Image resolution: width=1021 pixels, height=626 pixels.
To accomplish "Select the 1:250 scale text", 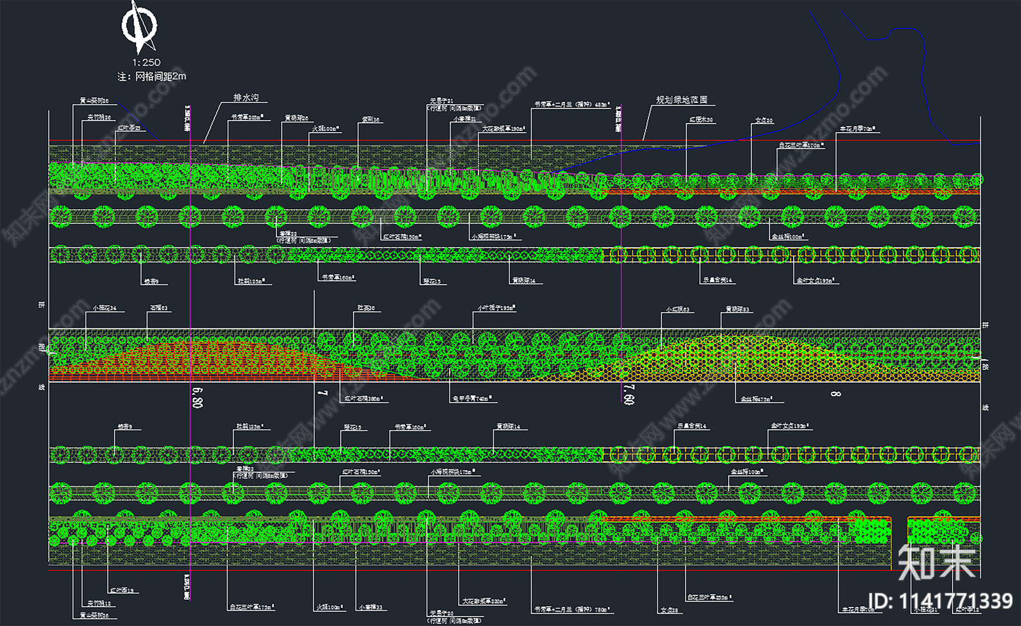I will pyautogui.click(x=147, y=63).
